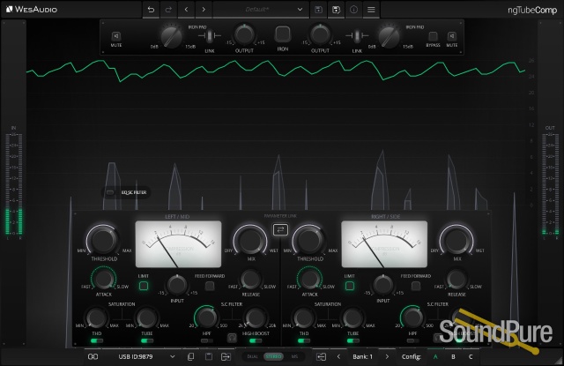Click the save preset floppy icon
564x366 pixels.
click(x=318, y=10)
